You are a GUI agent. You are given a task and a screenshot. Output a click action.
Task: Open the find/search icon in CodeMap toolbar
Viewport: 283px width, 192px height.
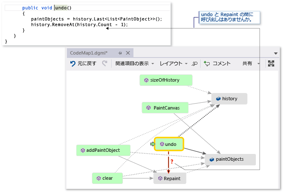pyautogui.click(x=194, y=63)
